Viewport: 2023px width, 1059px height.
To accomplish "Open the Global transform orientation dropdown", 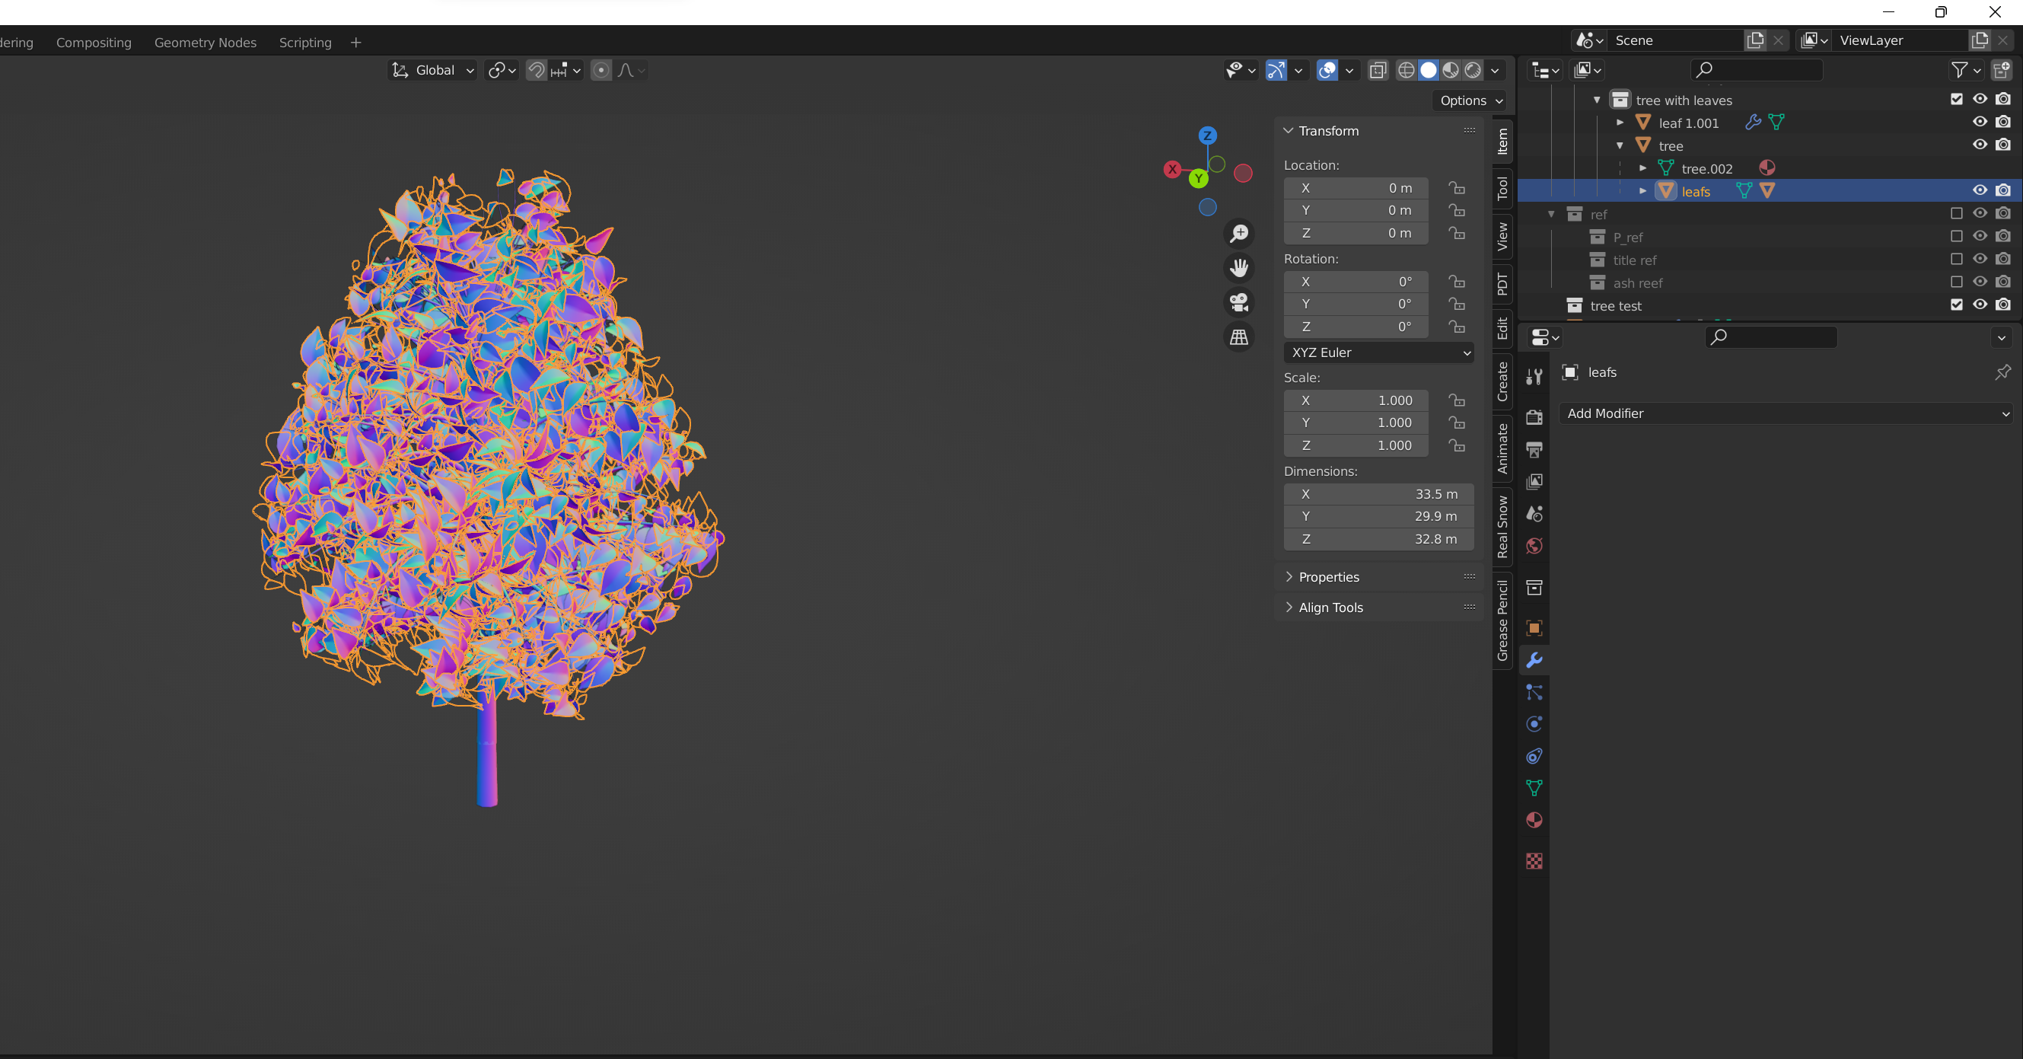I will pos(434,71).
